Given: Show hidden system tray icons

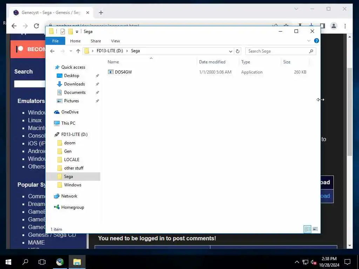Looking at the screenshot, I should [297, 262].
